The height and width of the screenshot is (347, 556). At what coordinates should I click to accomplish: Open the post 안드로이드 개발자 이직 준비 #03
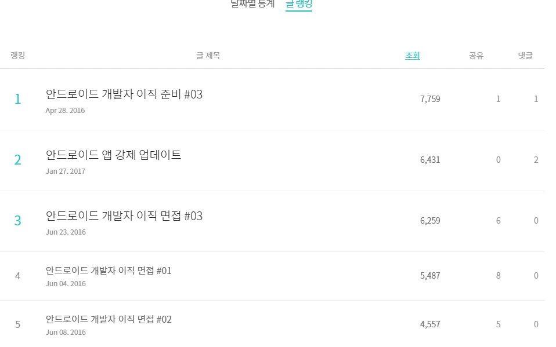124,94
